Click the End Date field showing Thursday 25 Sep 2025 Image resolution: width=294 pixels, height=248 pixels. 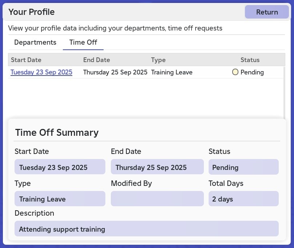point(157,167)
